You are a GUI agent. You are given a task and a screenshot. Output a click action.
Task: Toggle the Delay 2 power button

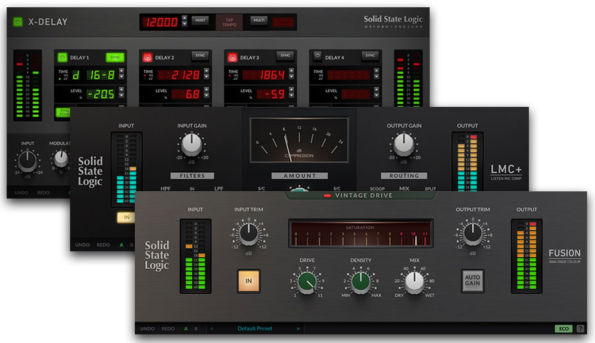pyautogui.click(x=147, y=57)
